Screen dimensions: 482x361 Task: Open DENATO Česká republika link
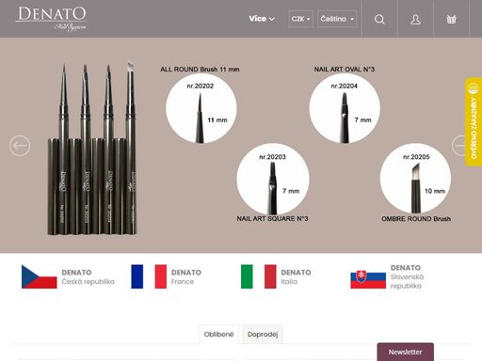[x=88, y=277]
